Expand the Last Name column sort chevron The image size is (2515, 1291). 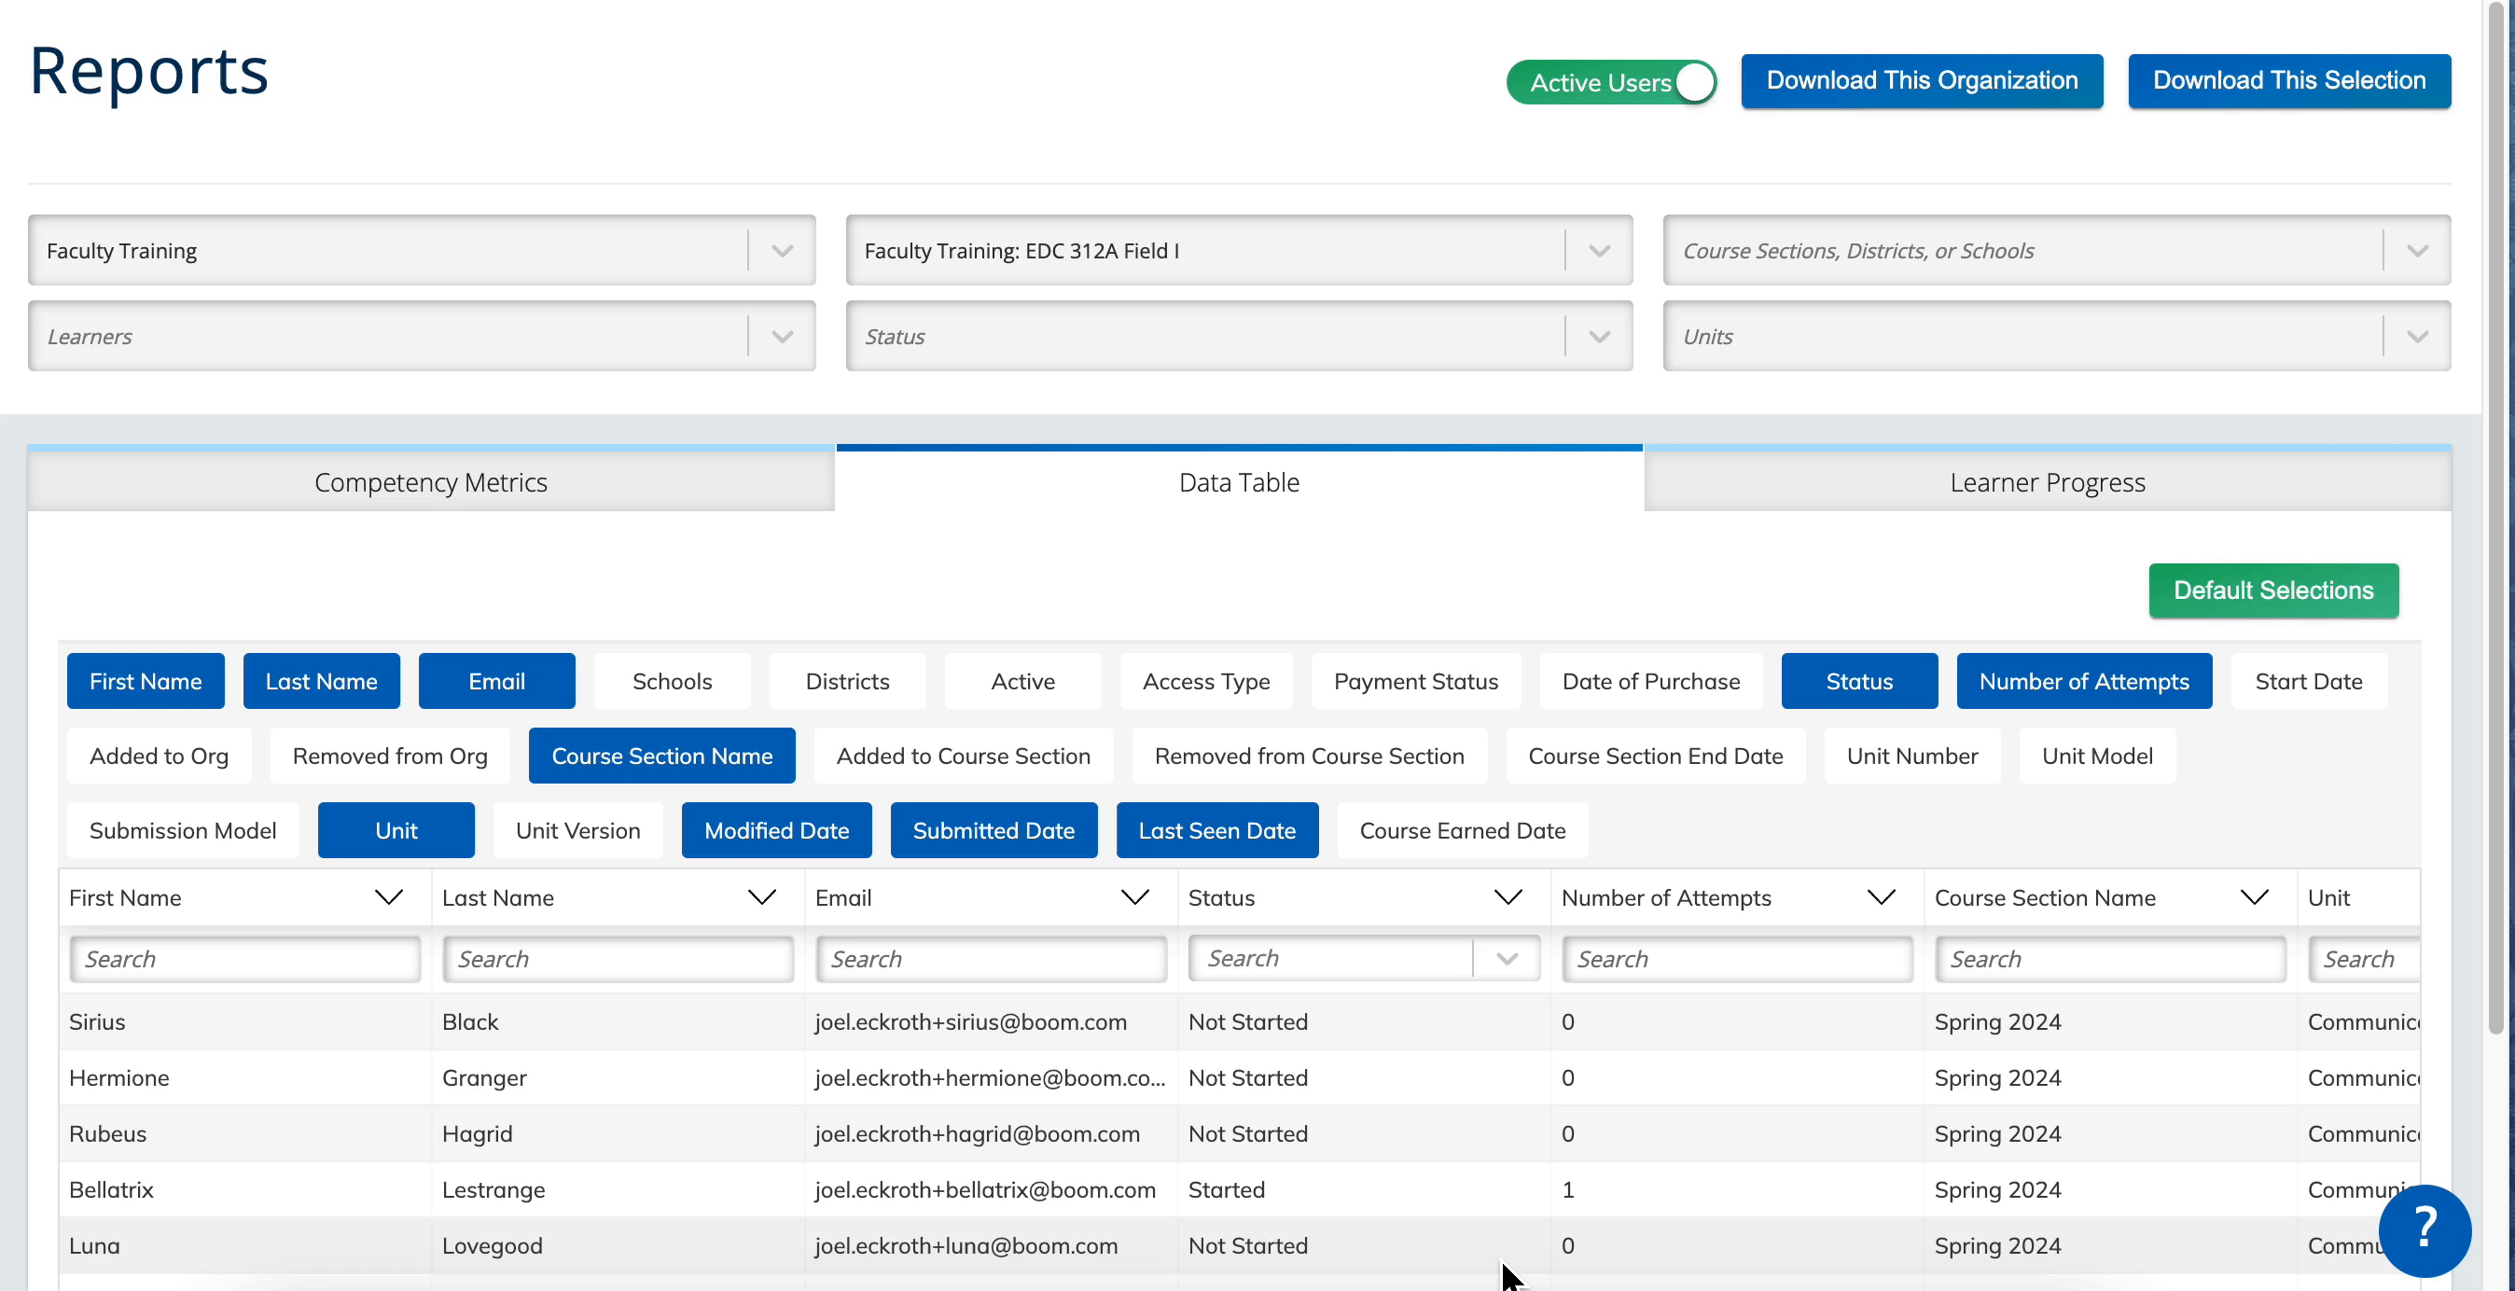pos(761,897)
